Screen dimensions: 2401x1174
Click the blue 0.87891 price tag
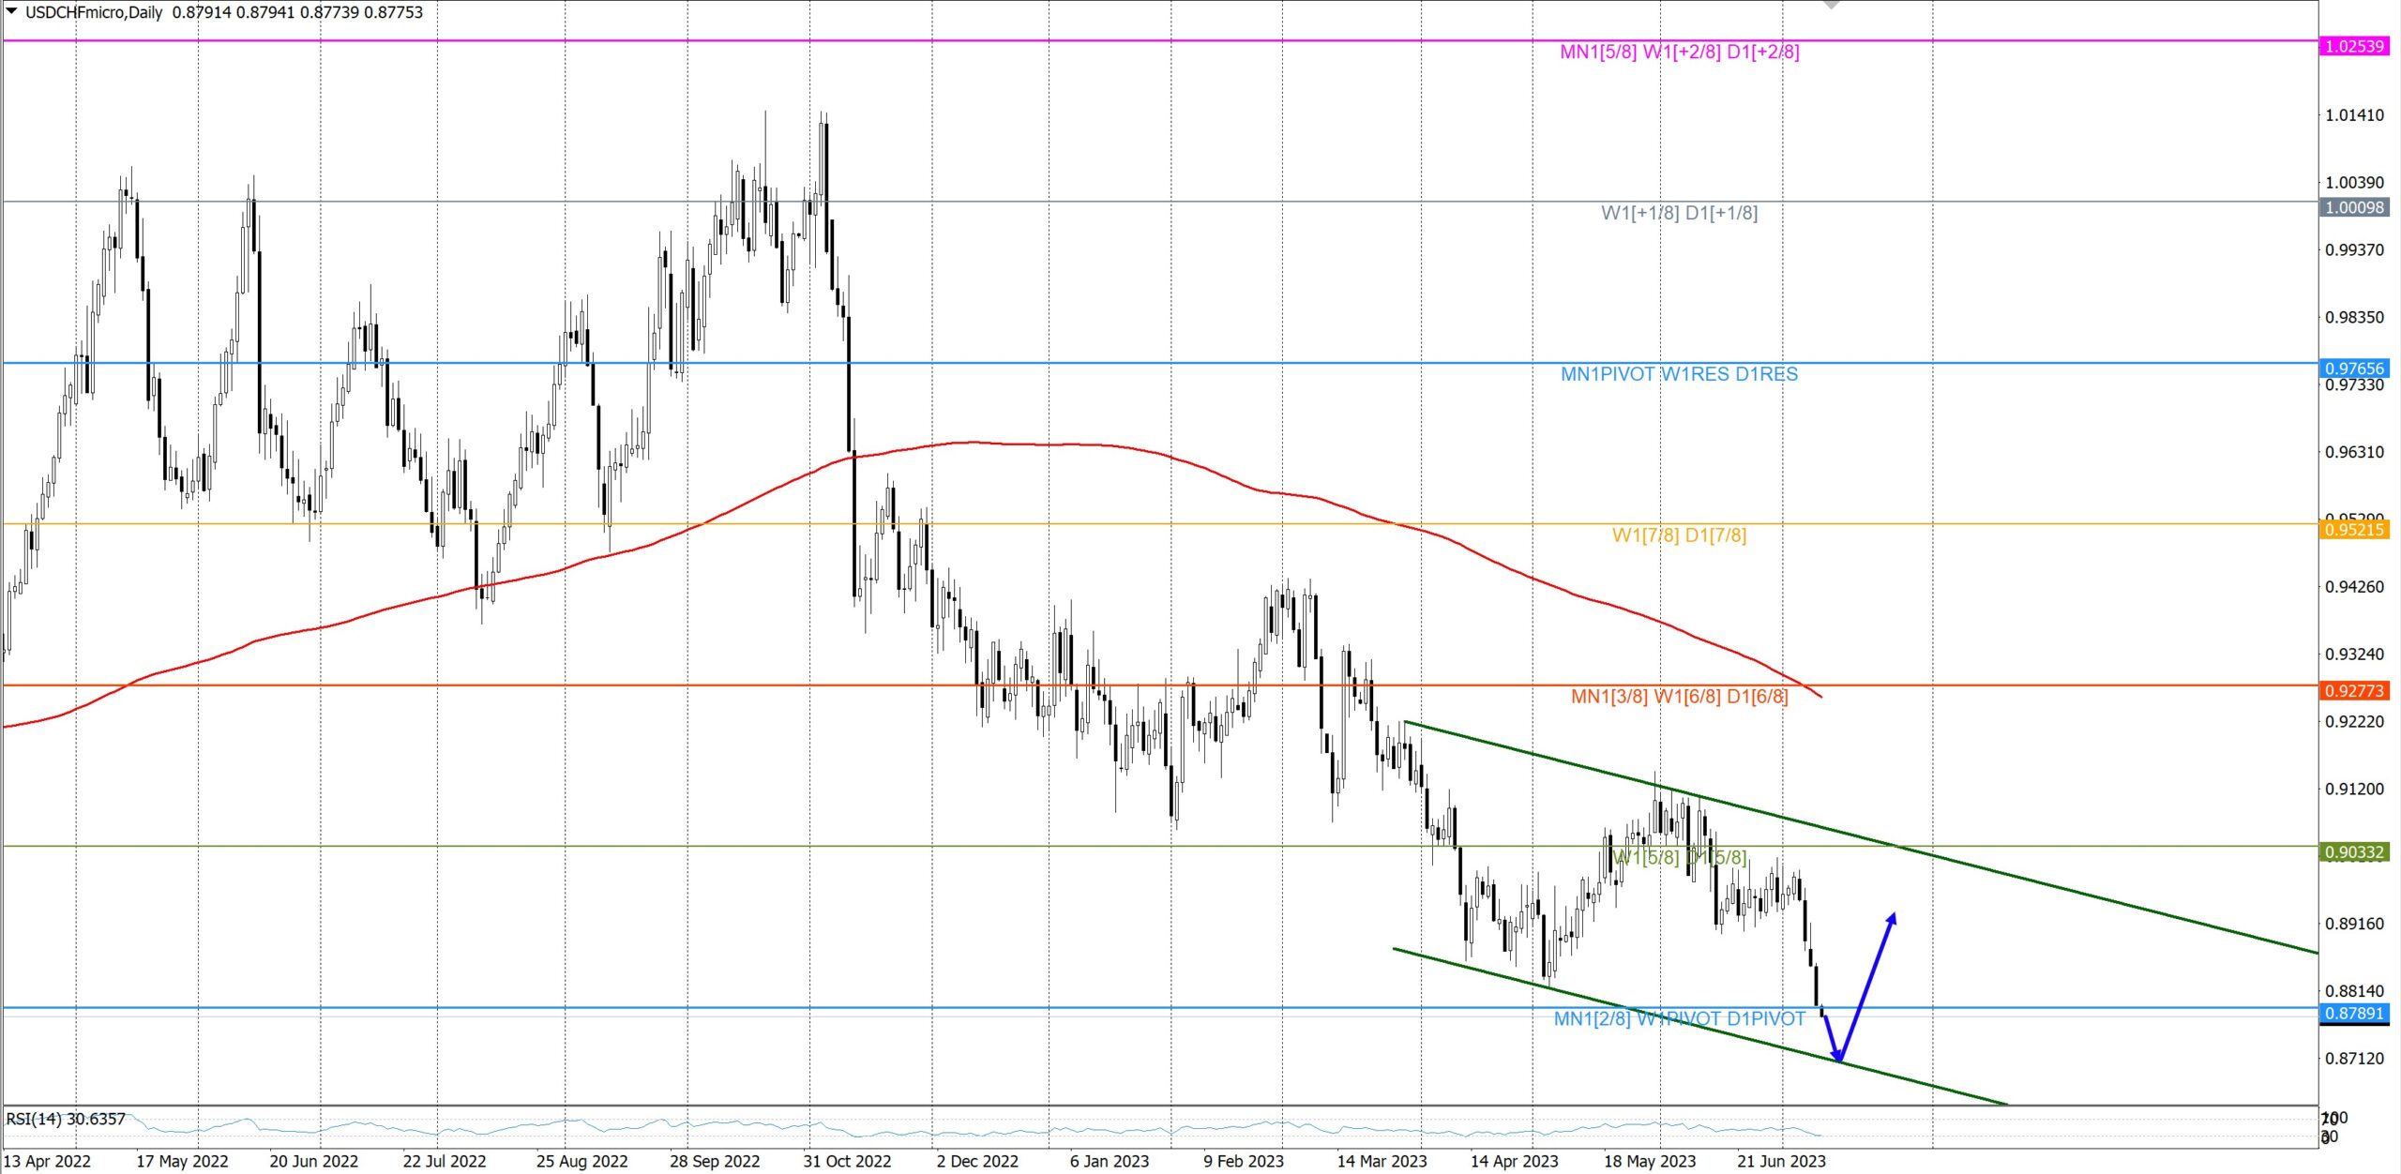(2354, 1014)
